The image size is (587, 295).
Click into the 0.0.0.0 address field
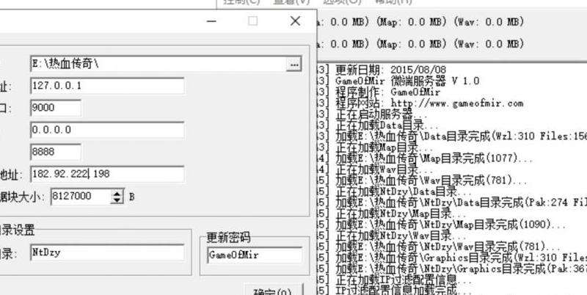[106, 131]
